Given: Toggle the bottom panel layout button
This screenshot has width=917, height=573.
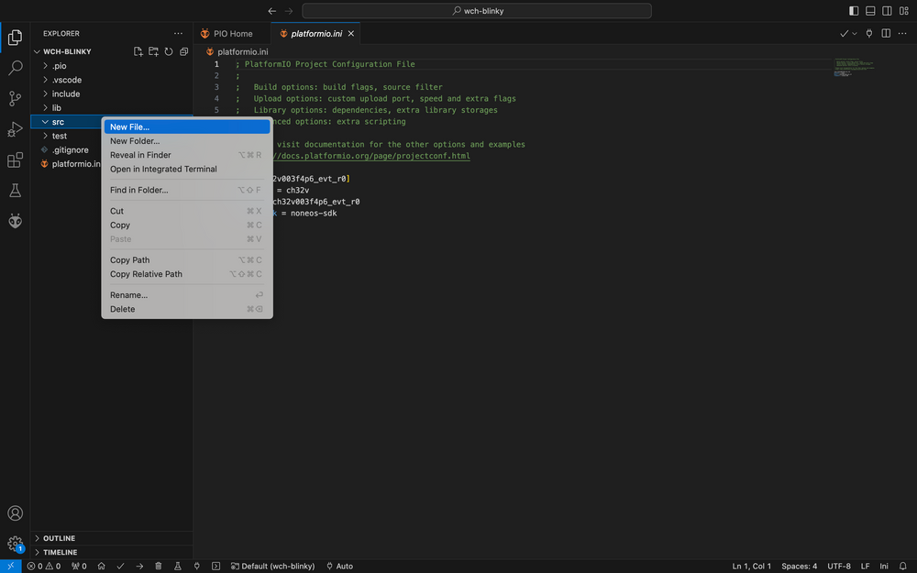Looking at the screenshot, I should pos(870,11).
